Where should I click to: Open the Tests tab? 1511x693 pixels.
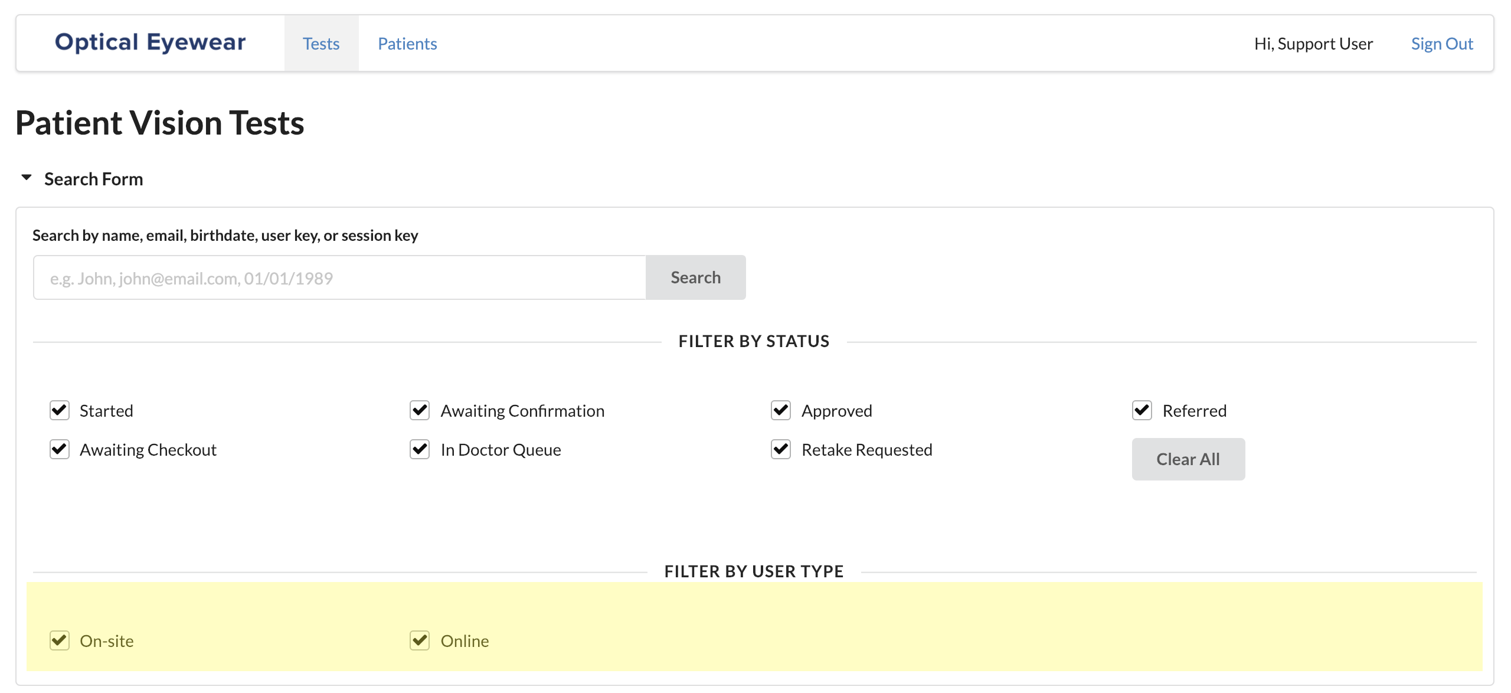click(321, 44)
